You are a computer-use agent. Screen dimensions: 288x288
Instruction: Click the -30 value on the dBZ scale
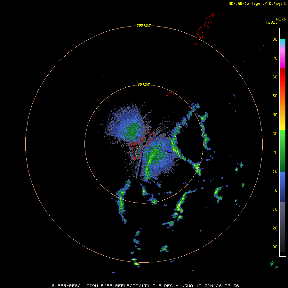coord(274,247)
